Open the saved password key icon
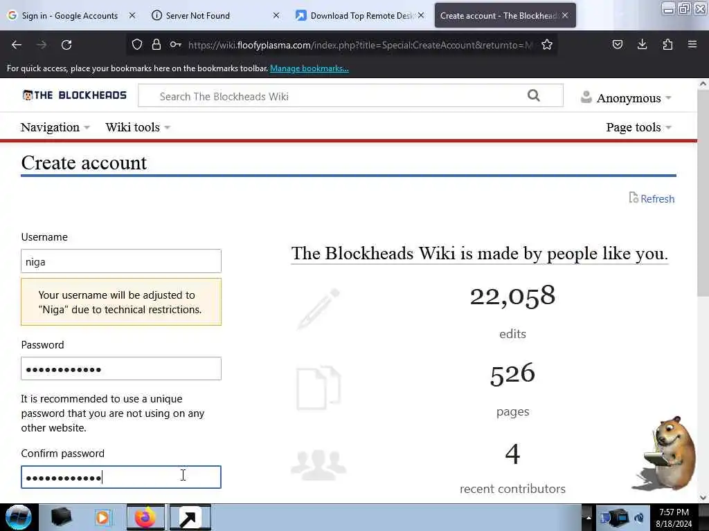This screenshot has height=531, width=709. coord(175,44)
